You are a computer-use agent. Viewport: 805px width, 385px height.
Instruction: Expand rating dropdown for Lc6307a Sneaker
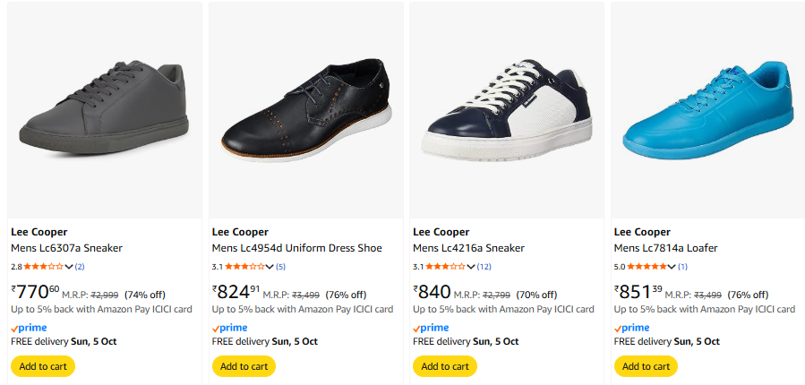tap(69, 267)
